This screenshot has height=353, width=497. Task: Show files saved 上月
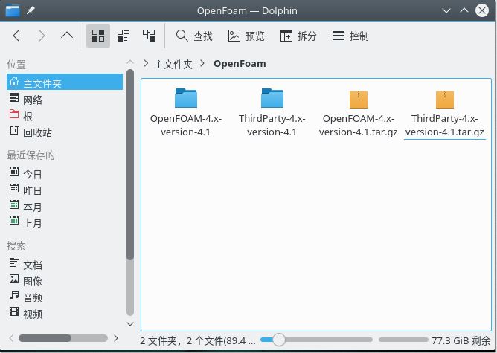click(65, 223)
